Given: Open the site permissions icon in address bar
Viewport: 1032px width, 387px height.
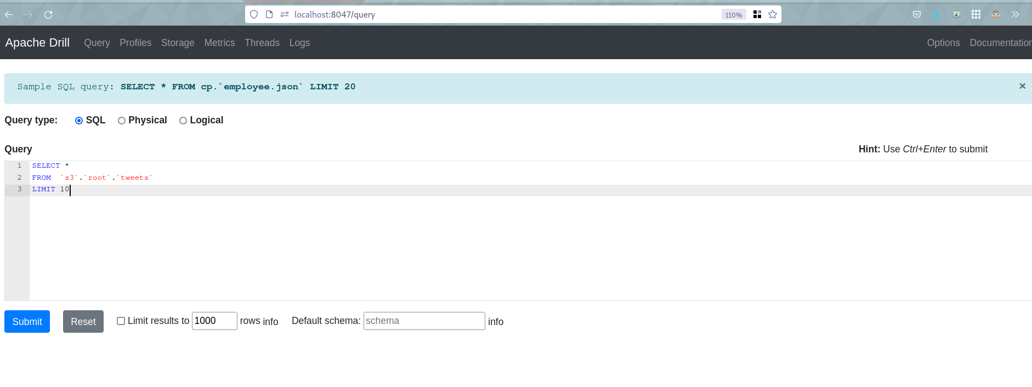Looking at the screenshot, I should (285, 14).
